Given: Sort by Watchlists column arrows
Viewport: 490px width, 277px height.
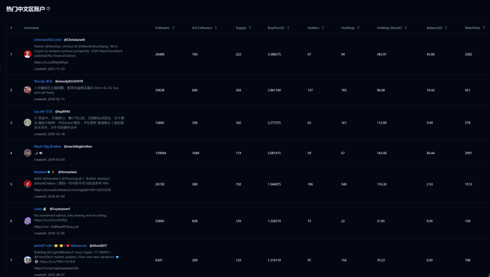Looking at the screenshot, I should [484, 28].
